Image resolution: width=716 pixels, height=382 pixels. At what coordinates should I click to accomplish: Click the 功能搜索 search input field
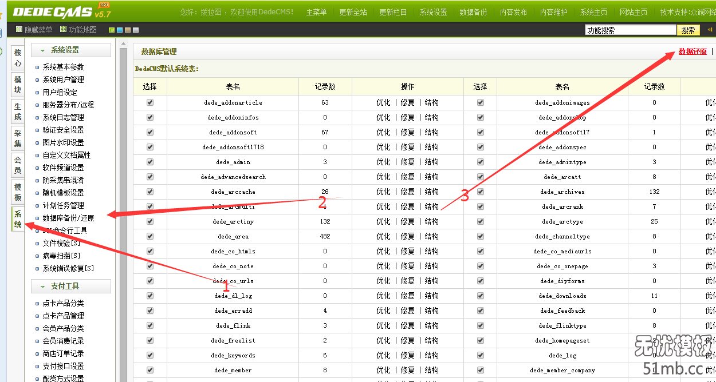click(x=631, y=30)
